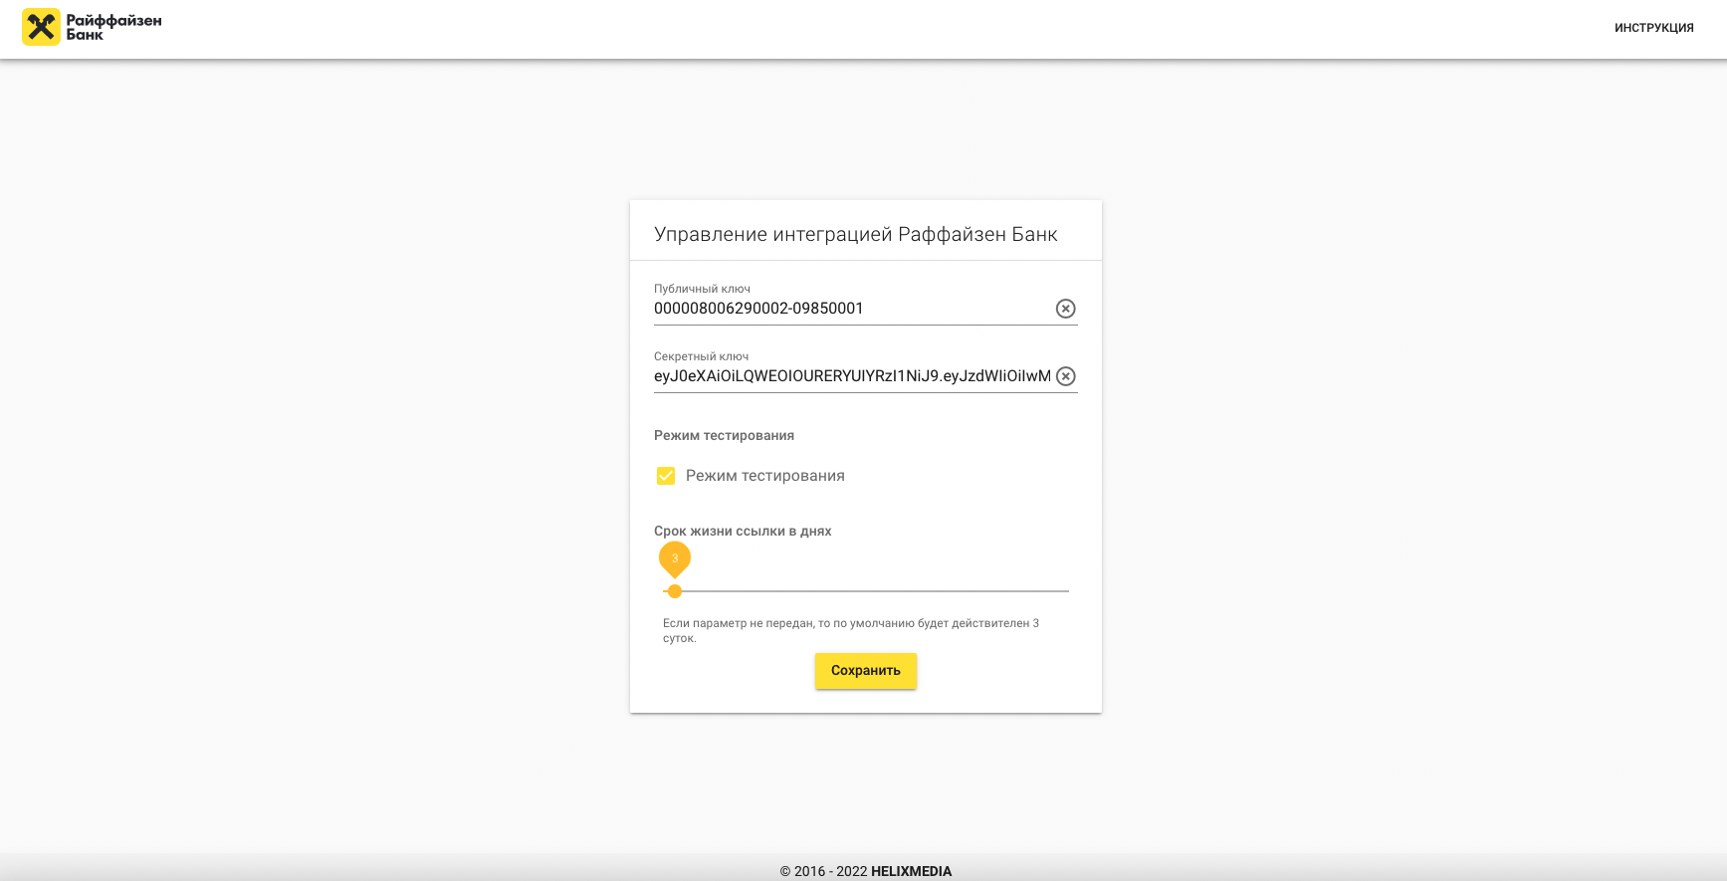
Task: Clear the Публичный ключ field
Action: click(1065, 309)
